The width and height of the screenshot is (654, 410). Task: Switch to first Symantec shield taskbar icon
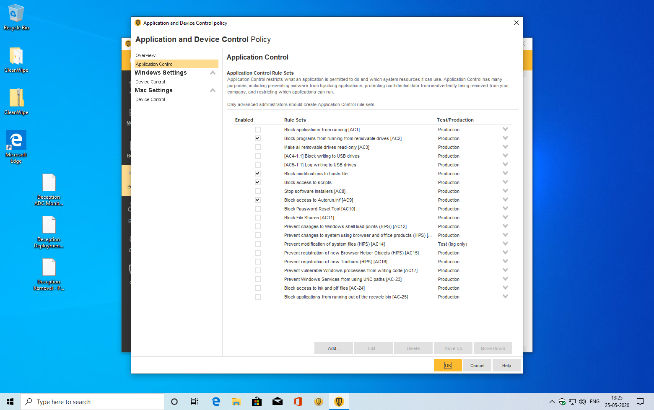319,402
